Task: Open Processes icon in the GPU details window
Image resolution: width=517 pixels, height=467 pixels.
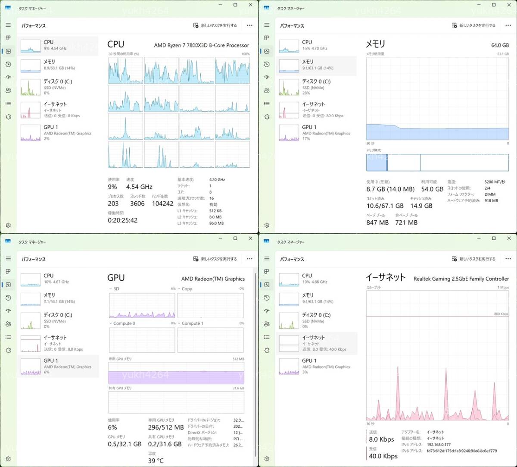Action: coord(8,271)
